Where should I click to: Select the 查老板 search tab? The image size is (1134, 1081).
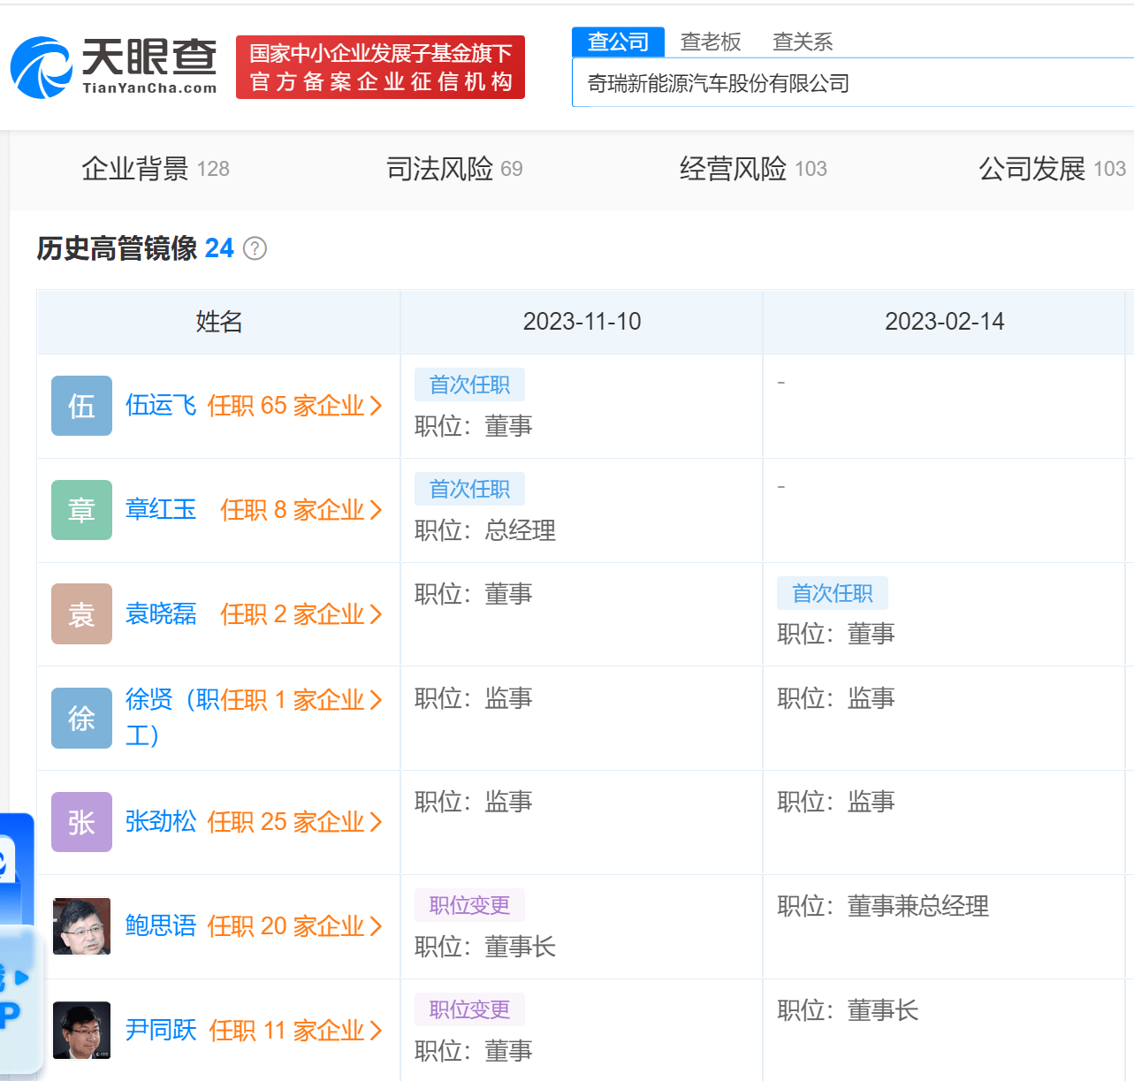click(x=711, y=42)
